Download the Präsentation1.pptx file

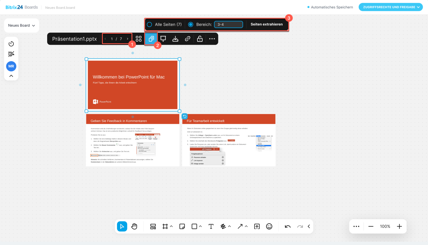click(175, 39)
